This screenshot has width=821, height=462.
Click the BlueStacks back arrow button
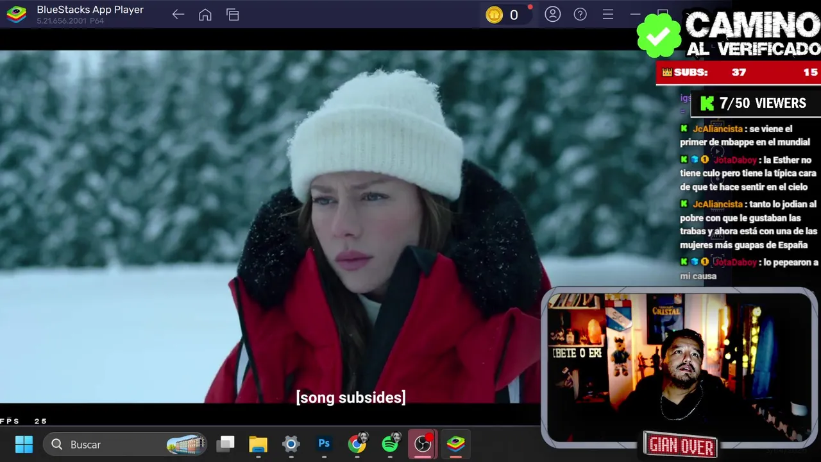[178, 15]
